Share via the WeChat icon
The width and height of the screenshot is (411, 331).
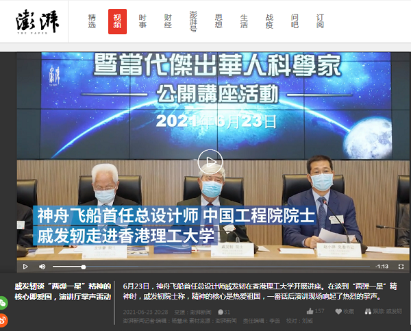pyautogui.click(x=3, y=303)
